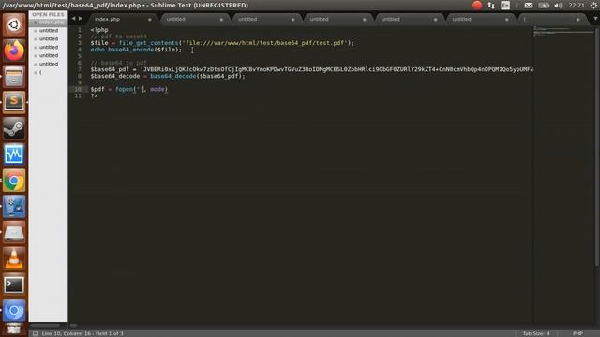Select first untitled in Open Files sidebar
Viewport: 600px width, 337px height.
[48, 30]
